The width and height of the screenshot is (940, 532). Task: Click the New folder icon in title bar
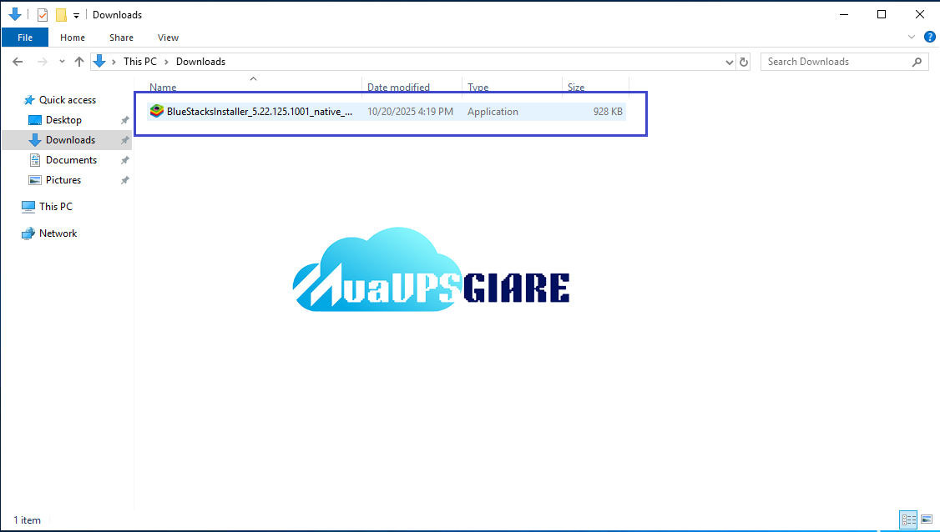[x=61, y=15]
